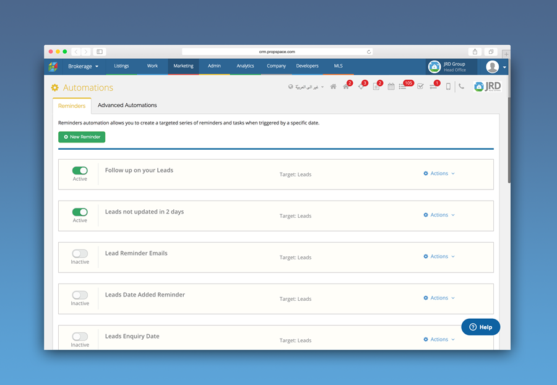557x385 pixels.
Task: Switch to the Advanced Automations tab
Action: tap(127, 105)
